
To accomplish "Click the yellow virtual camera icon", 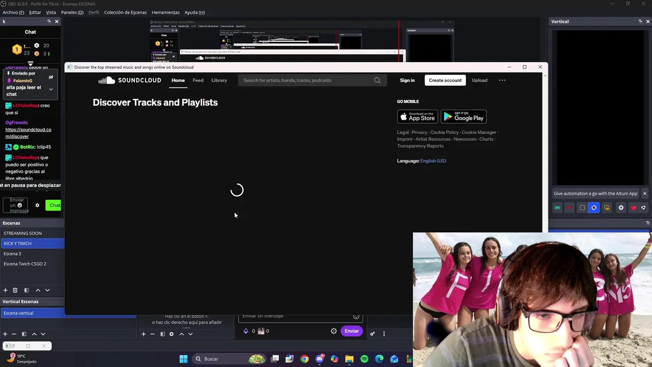I will 607,207.
